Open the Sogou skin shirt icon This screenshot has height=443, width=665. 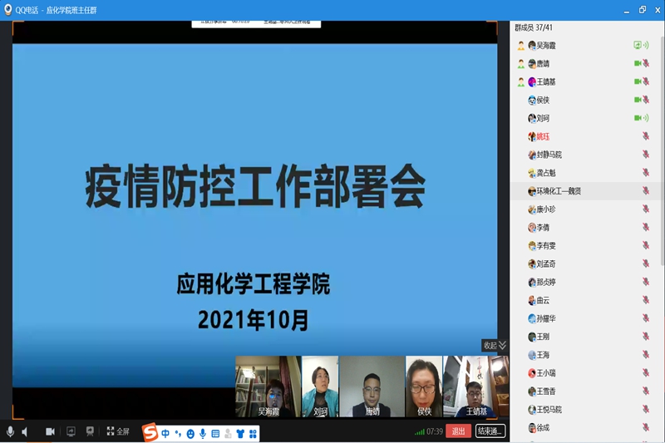coord(240,433)
